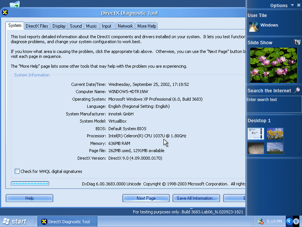Click 'Microsoft Windows XP Professional (6.0, Build 3683)'
The image size is (302, 227).
156,99
